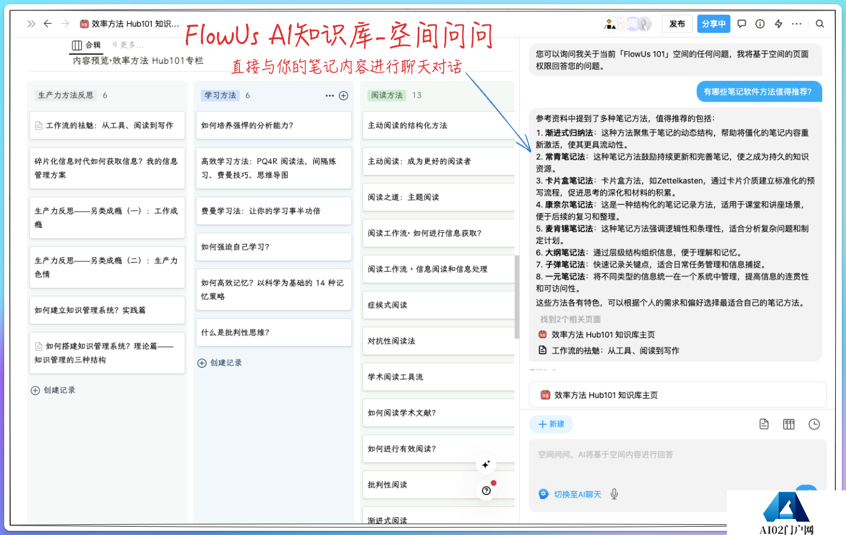Image resolution: width=846 pixels, height=535 pixels.
Task: Start voice input with microphone icon
Action: coord(614,494)
